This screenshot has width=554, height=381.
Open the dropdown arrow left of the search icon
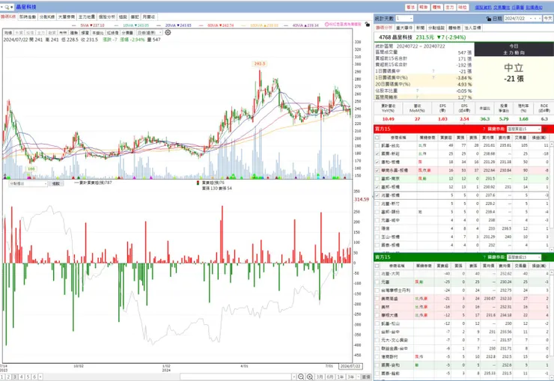[1, 7]
